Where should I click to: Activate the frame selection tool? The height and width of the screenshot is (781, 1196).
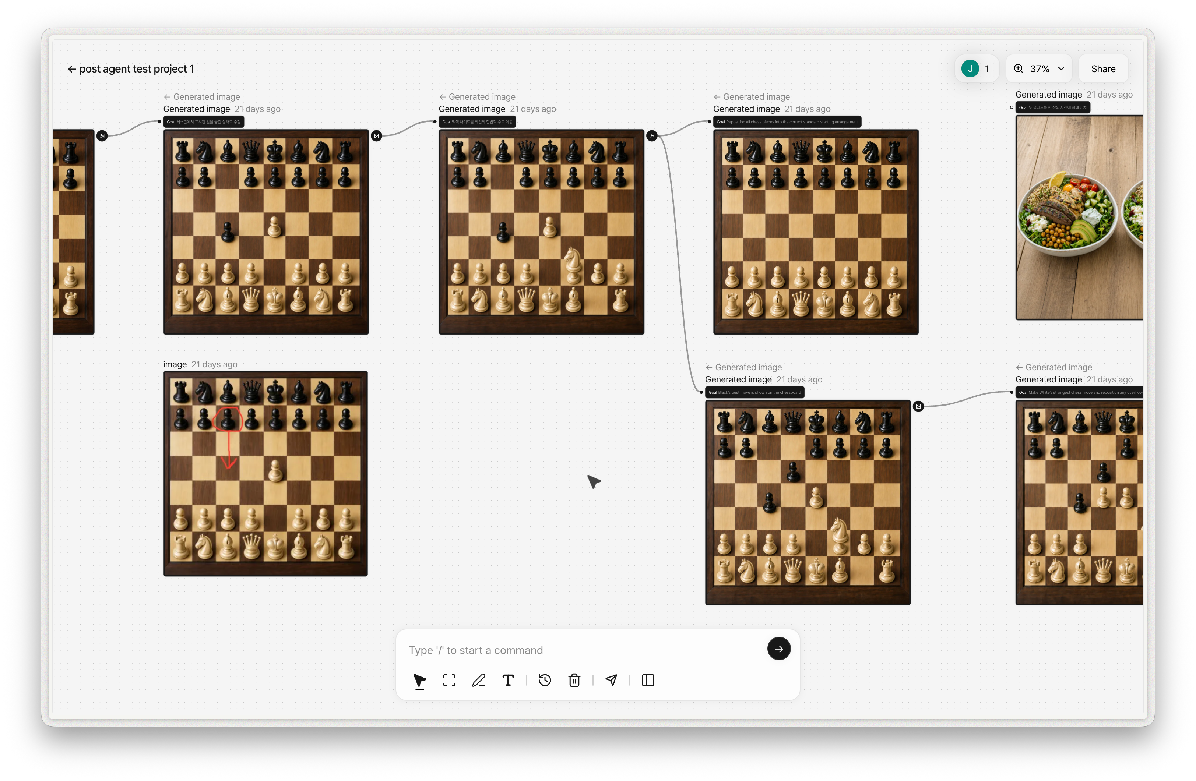click(449, 680)
